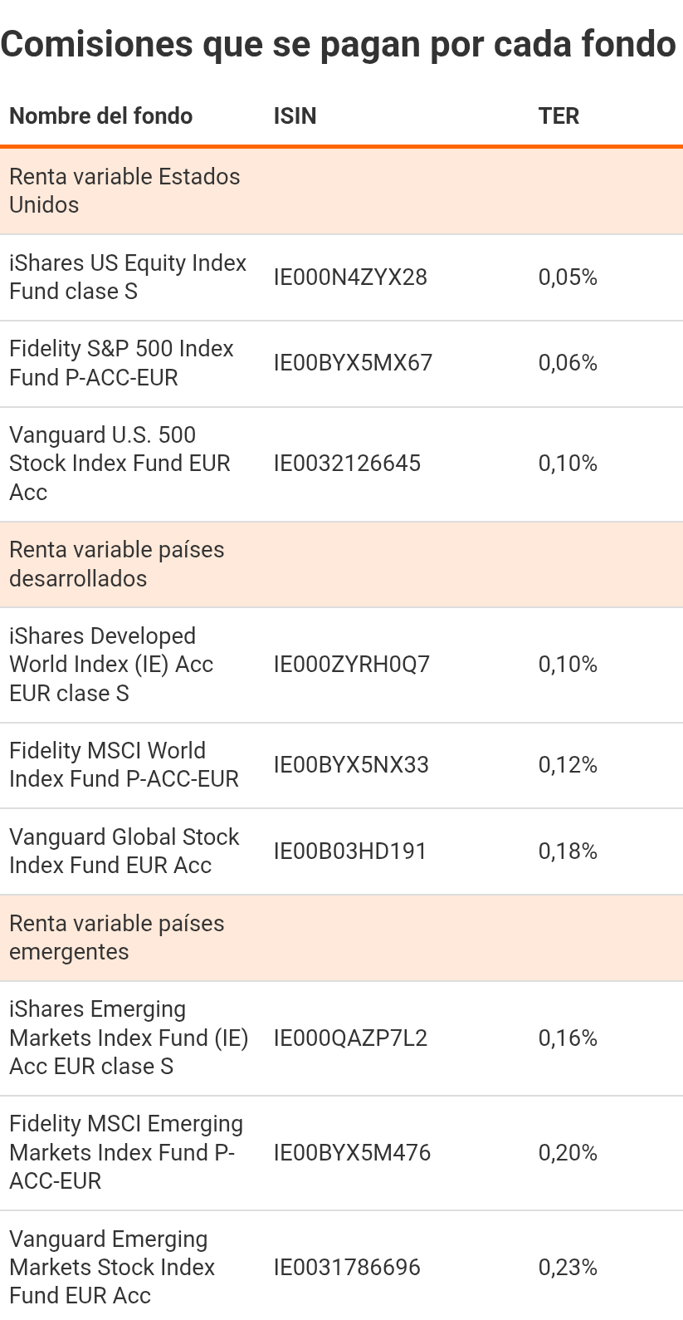Select ISIN code IE000N4ZYX28
The image size is (683, 1320).
tap(350, 277)
